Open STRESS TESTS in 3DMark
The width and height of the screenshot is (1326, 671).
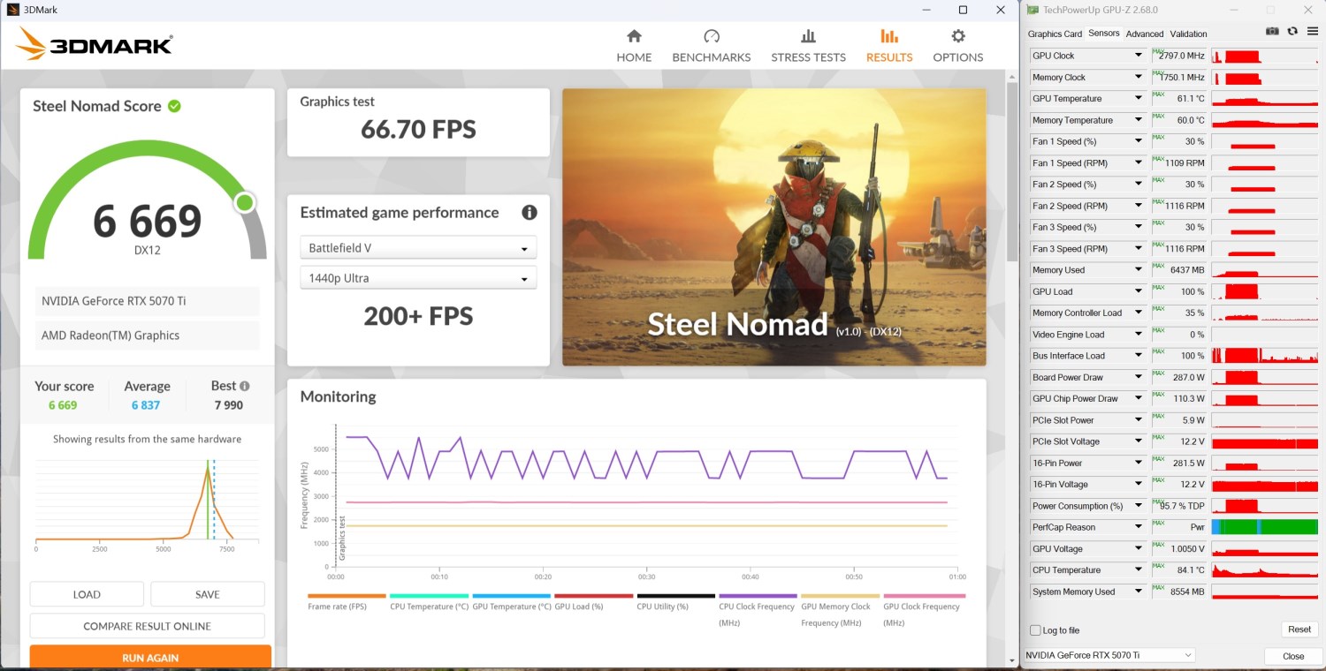pos(808,46)
